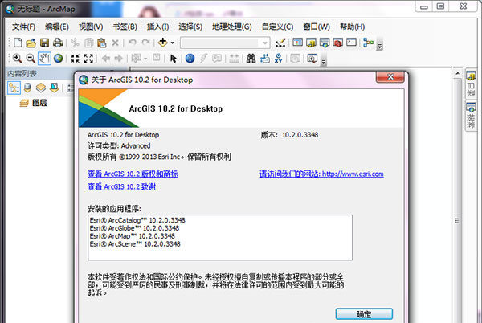Viewport: 482px width, 323px height.
Task: Click the 确定 button
Action: tap(364, 313)
